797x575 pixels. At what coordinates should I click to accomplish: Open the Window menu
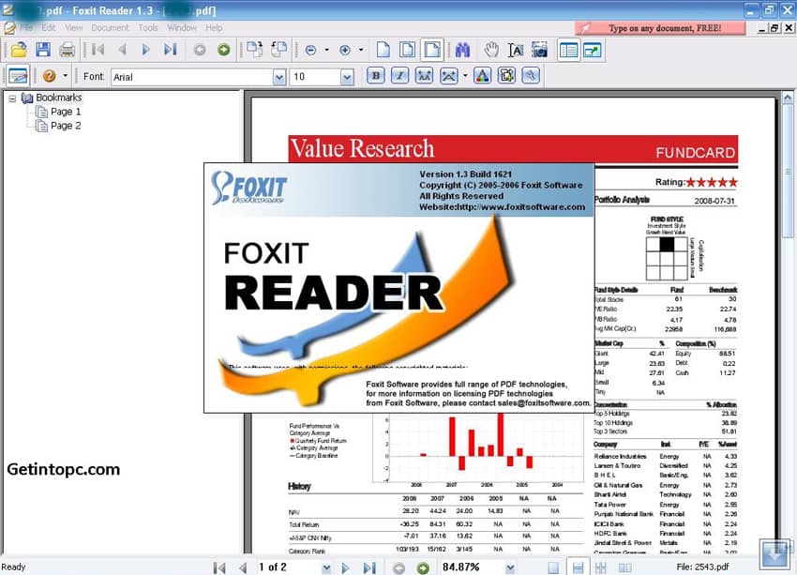(182, 27)
